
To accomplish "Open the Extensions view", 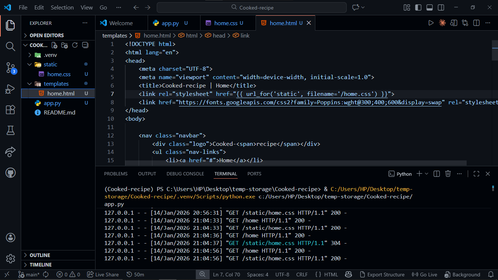I will [x=11, y=109].
